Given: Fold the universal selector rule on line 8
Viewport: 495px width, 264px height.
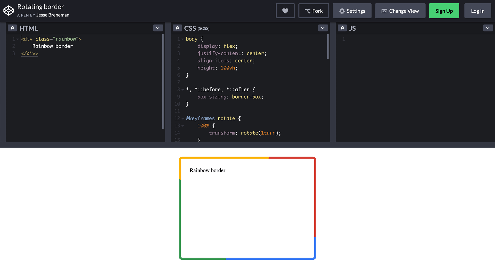Looking at the screenshot, I should tap(183, 90).
